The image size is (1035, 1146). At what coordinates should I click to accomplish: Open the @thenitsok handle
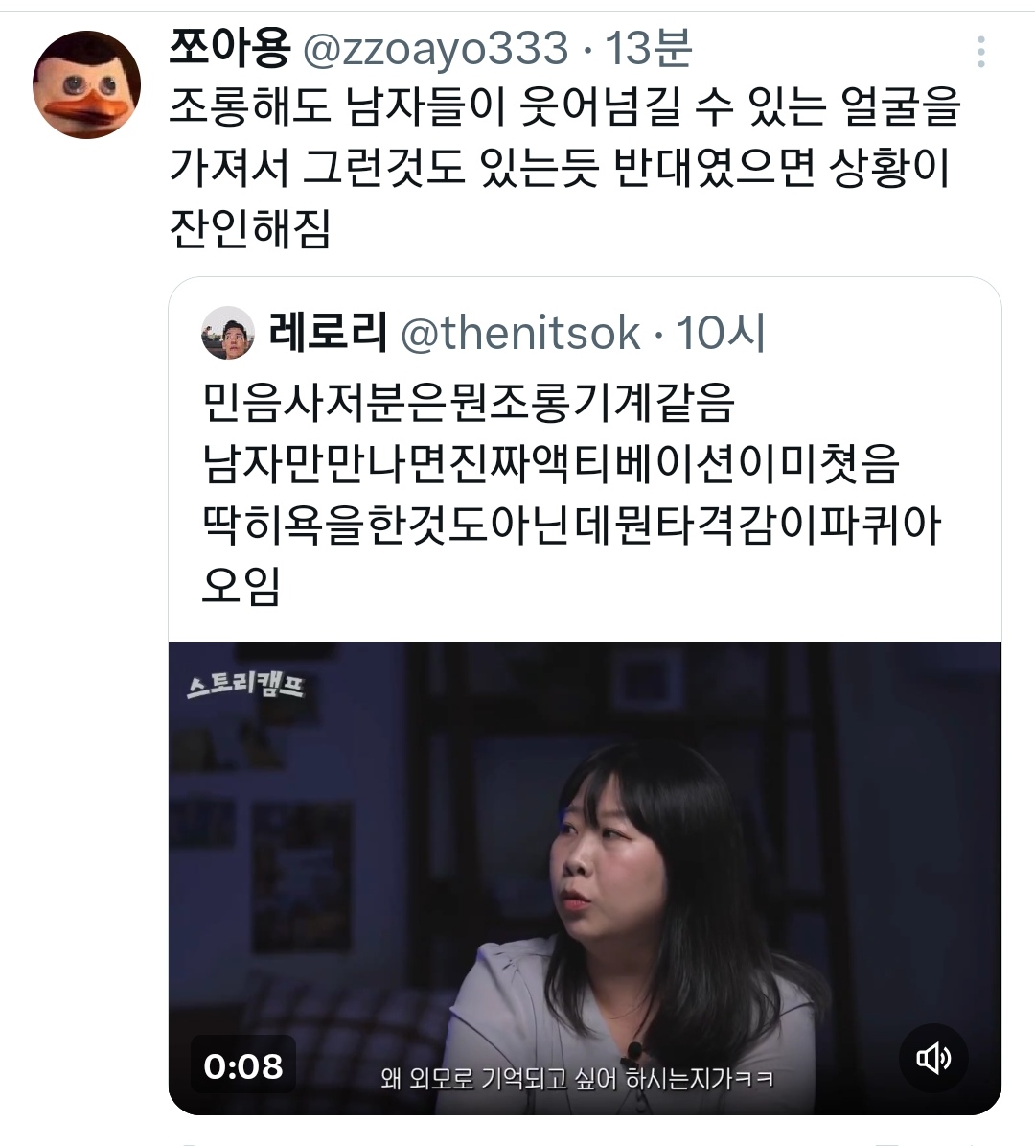(x=520, y=334)
